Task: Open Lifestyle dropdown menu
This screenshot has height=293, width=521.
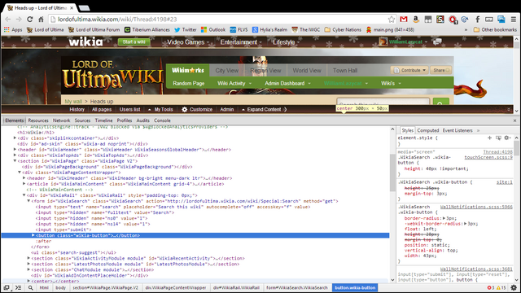Action: (x=286, y=42)
